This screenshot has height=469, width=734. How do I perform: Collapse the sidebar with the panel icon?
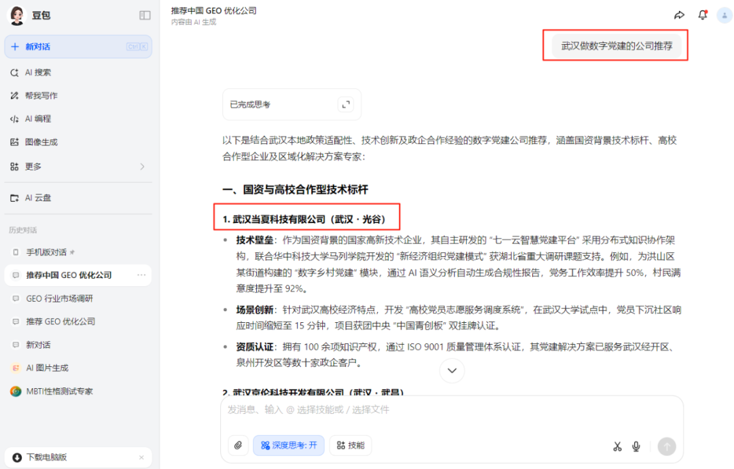click(145, 15)
